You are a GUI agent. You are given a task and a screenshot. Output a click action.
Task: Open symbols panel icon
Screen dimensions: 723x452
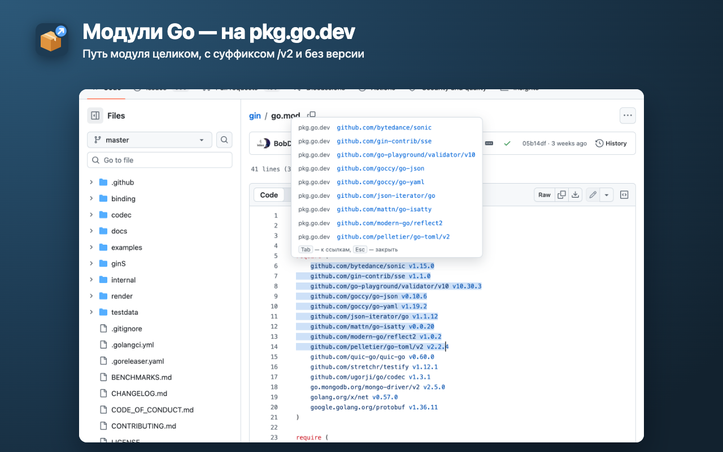[624, 195]
